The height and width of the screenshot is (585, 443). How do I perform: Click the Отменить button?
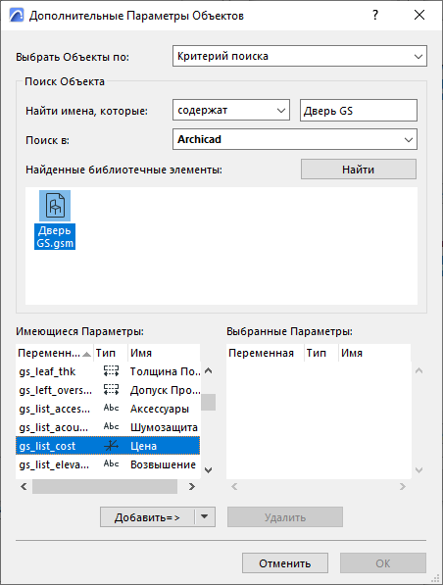click(285, 563)
